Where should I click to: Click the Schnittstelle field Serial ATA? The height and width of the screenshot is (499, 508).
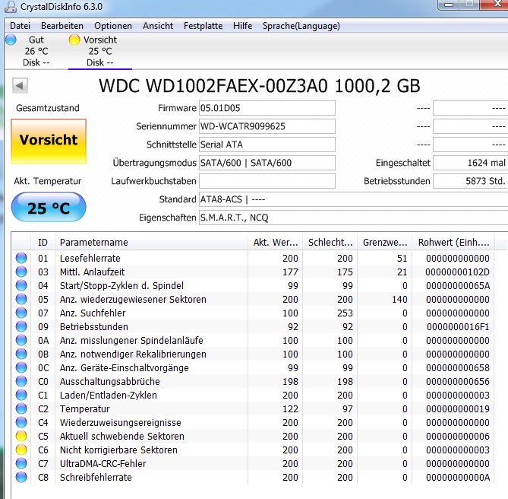(267, 145)
